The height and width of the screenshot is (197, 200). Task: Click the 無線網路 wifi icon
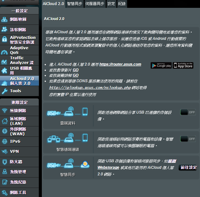[5, 110]
